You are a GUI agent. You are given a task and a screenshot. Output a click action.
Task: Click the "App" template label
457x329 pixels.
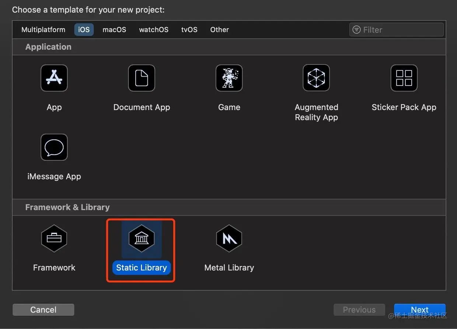54,107
